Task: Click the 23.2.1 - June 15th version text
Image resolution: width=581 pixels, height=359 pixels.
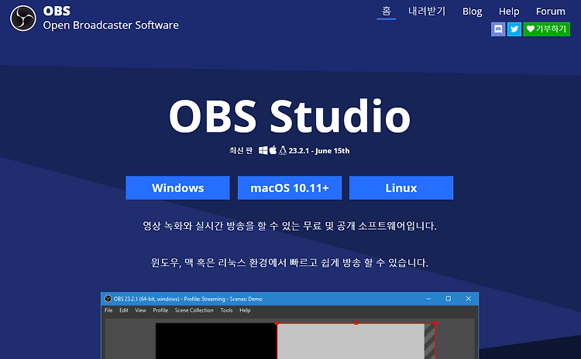Action: coord(319,151)
